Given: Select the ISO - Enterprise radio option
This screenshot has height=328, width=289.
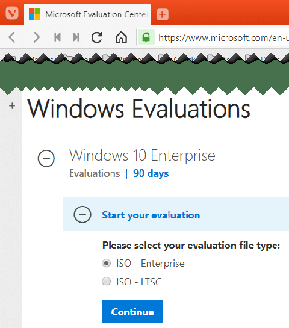Looking at the screenshot, I should [x=107, y=263].
